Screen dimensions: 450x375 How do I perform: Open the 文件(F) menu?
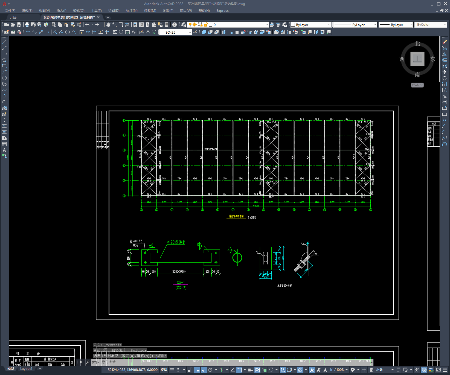(x=10, y=11)
